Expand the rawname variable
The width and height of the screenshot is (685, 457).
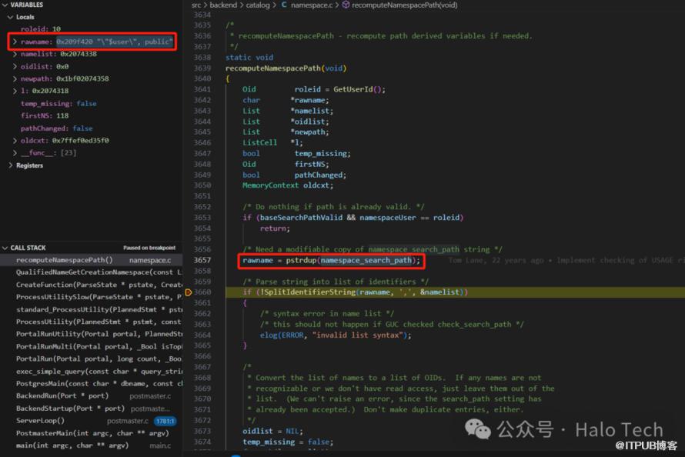point(15,42)
